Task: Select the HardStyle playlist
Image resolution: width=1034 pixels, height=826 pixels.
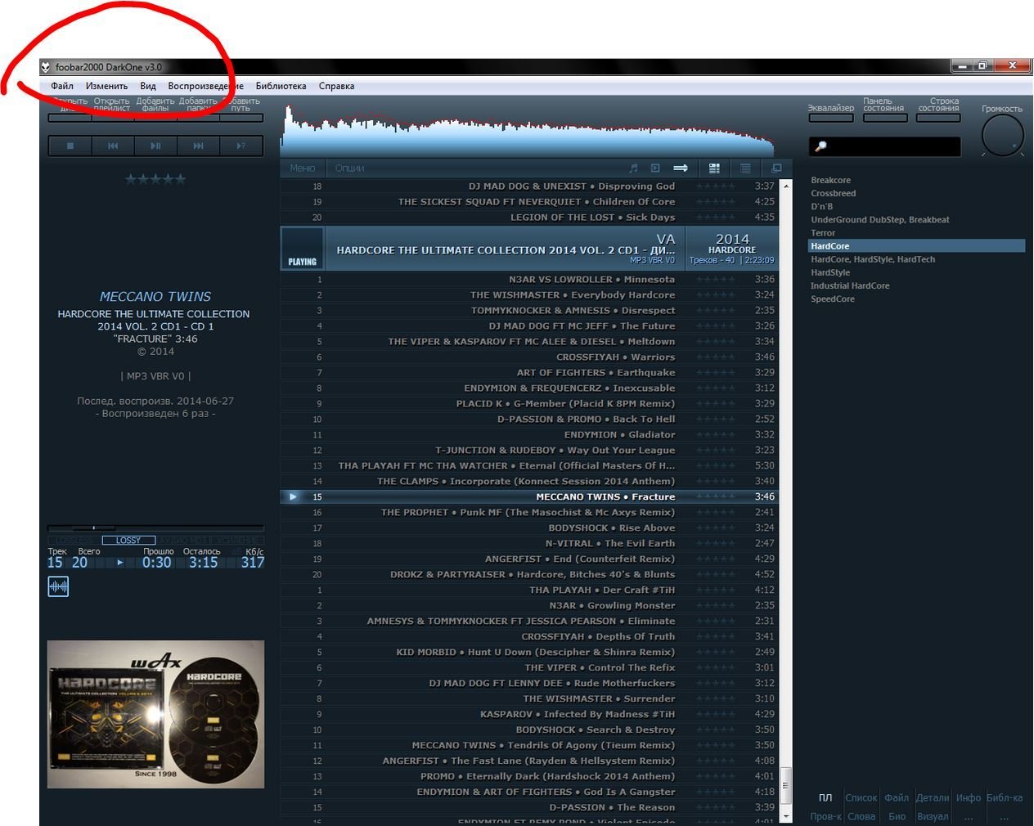Action: 830,272
